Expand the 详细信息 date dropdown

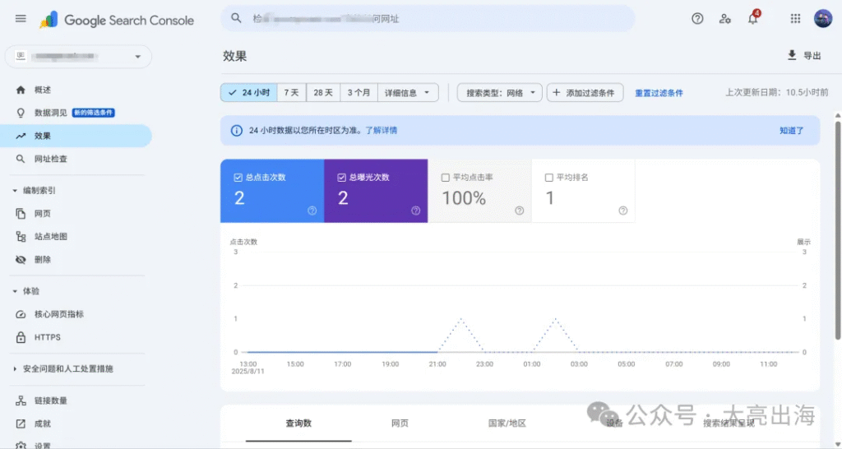tap(407, 93)
